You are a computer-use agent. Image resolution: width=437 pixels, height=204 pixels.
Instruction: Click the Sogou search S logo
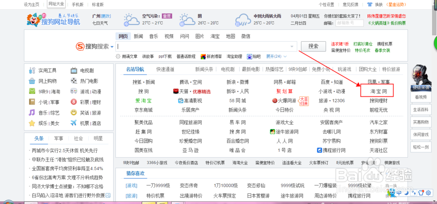[80, 46]
